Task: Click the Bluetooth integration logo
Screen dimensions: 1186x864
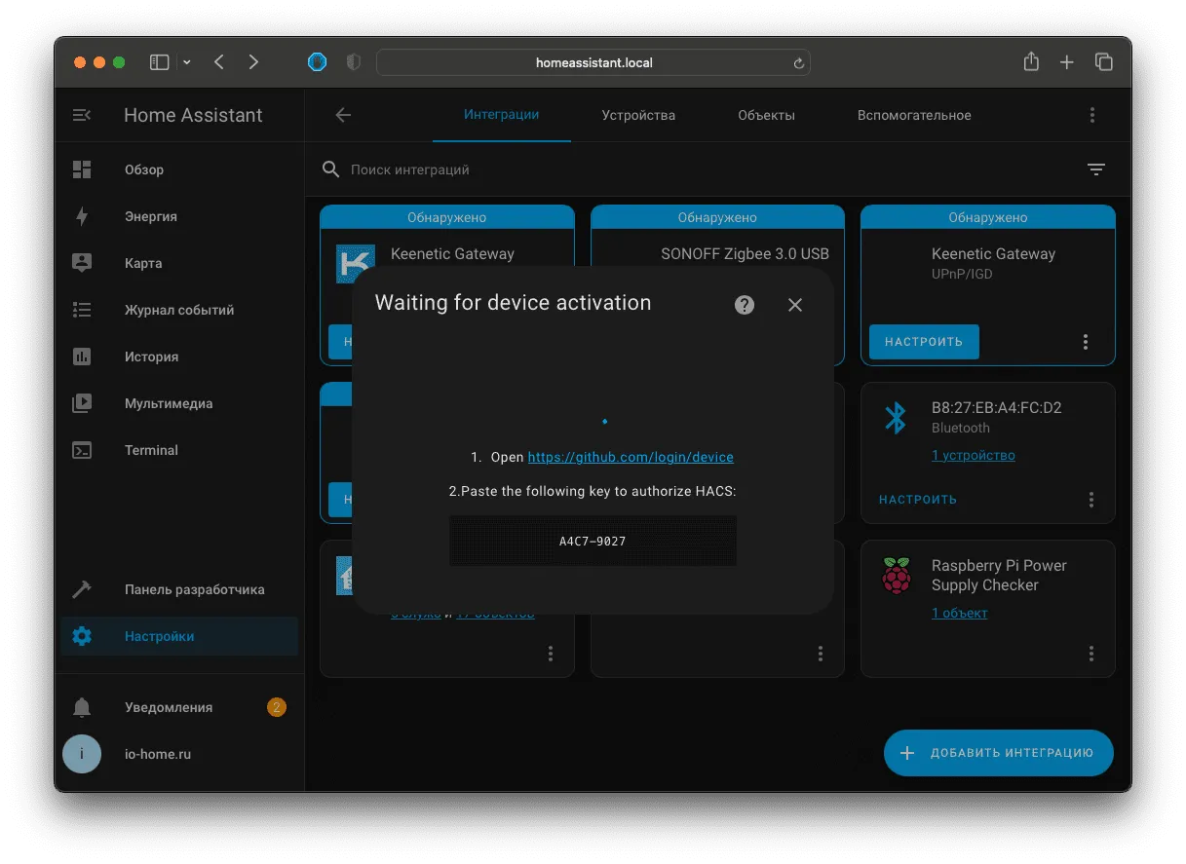Action: (x=896, y=417)
